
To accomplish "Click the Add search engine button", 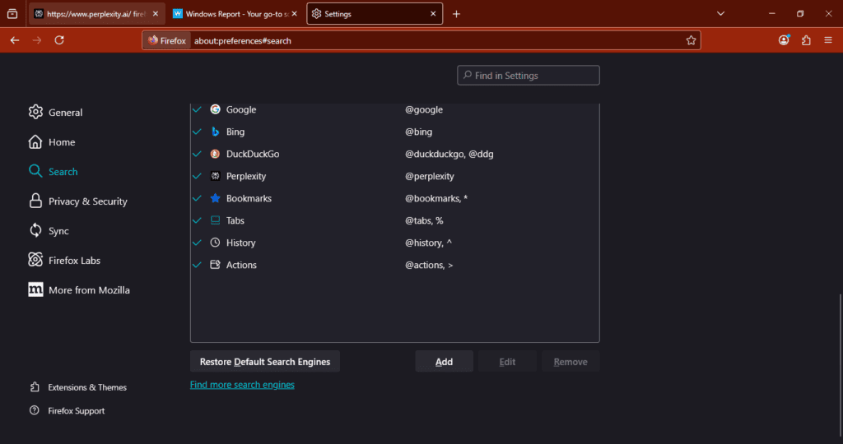I will [444, 361].
